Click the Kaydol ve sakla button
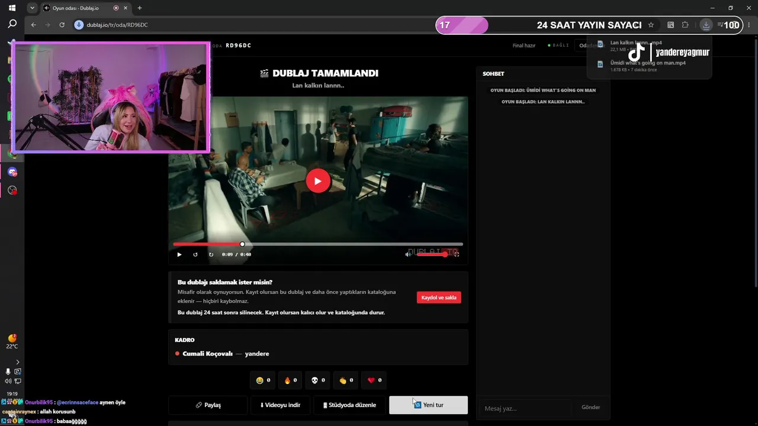The image size is (758, 426). [439, 298]
